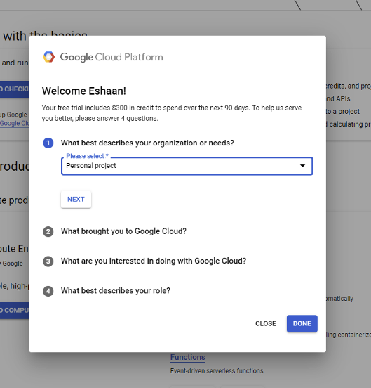Viewport: 371px width, 388px height.
Task: Open the 'Personal project' organization dropdown
Action: point(187,166)
